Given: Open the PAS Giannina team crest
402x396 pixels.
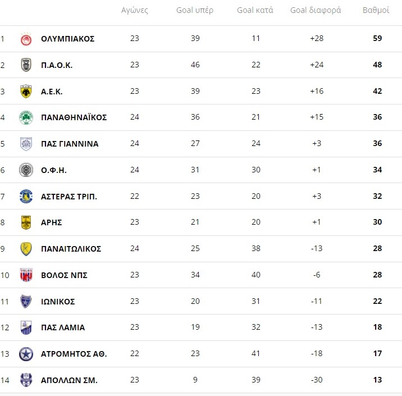Looking at the screenshot, I should 26,144.
